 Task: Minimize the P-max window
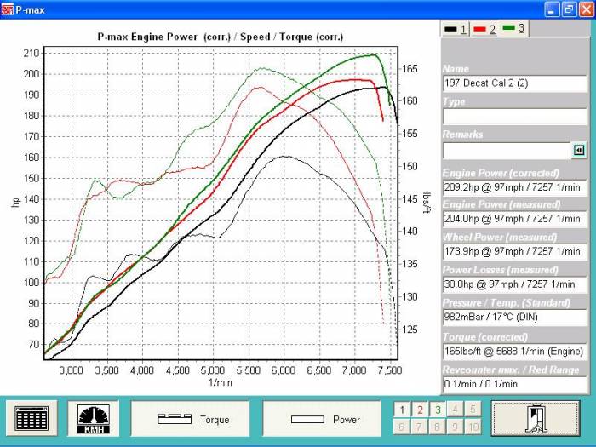(x=552, y=9)
